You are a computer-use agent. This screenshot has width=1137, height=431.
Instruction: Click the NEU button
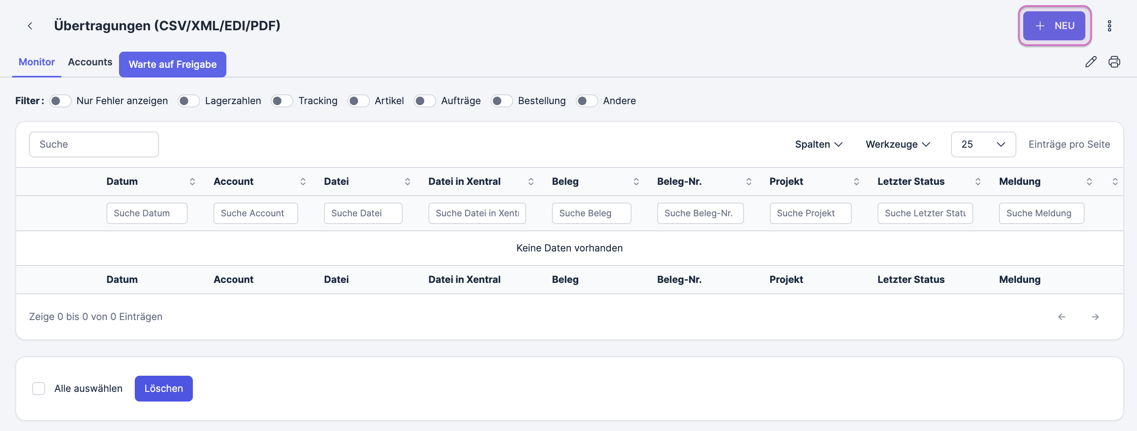(x=1054, y=25)
